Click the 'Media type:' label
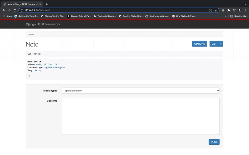This screenshot has height=155, width=249. [x=50, y=91]
